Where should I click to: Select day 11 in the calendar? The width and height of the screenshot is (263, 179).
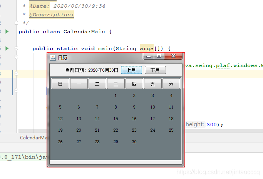(171, 107)
